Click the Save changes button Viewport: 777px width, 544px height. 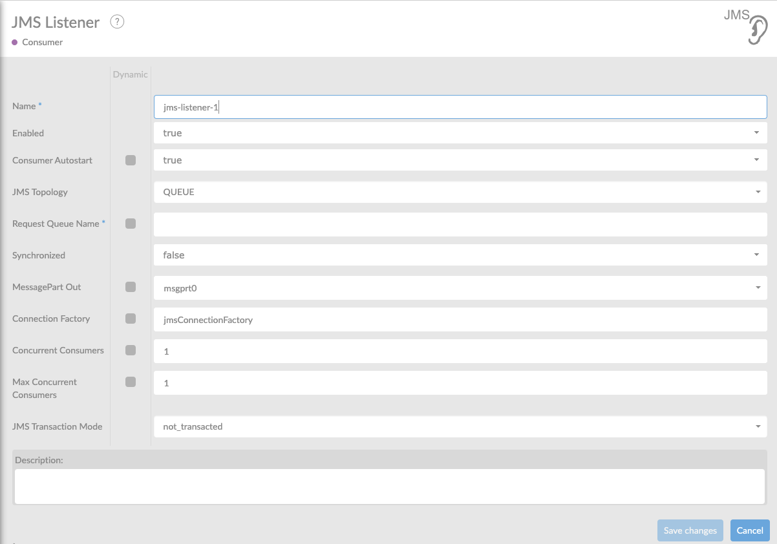pos(690,530)
